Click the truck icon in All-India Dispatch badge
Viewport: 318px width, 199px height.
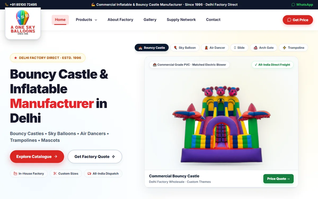pos(89,174)
